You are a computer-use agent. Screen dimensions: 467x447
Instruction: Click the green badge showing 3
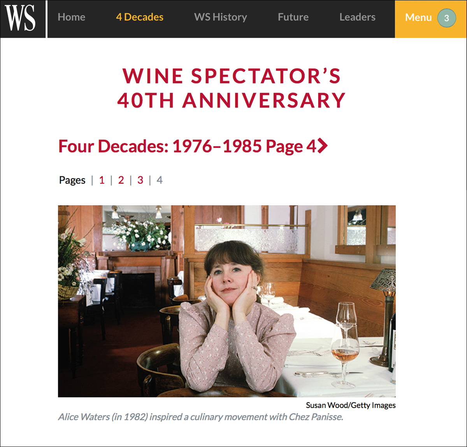pyautogui.click(x=446, y=18)
